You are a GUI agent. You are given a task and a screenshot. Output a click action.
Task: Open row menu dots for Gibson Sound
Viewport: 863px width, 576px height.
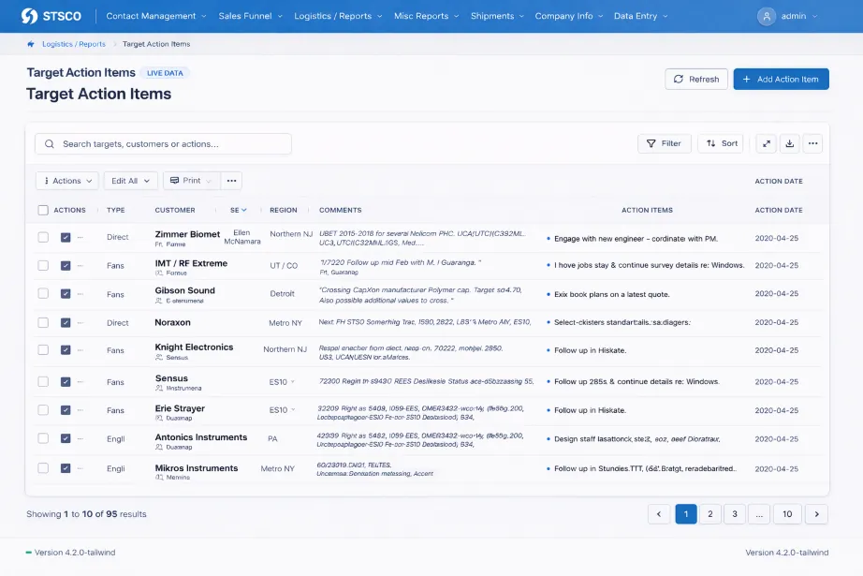80,294
